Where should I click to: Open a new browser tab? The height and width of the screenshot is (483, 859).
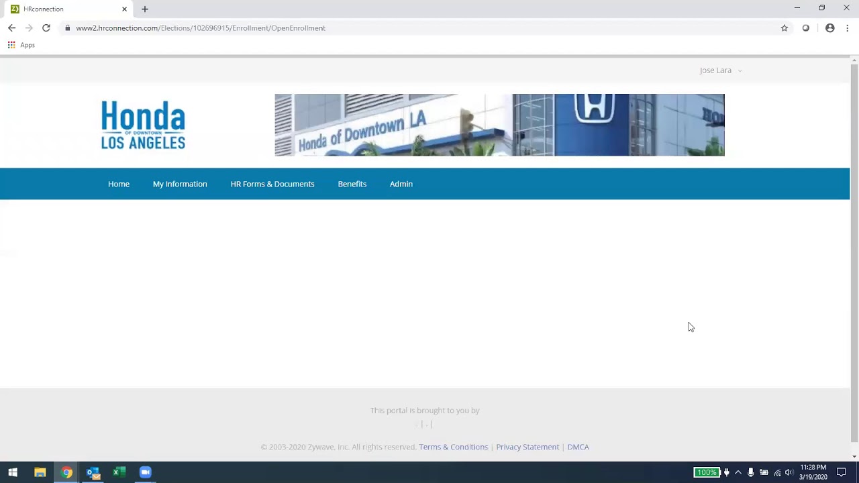pos(145,9)
